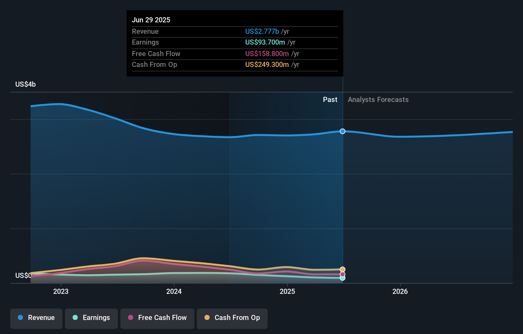
Task: Expand the Free Cash Flow legend item
Action: coord(157,318)
